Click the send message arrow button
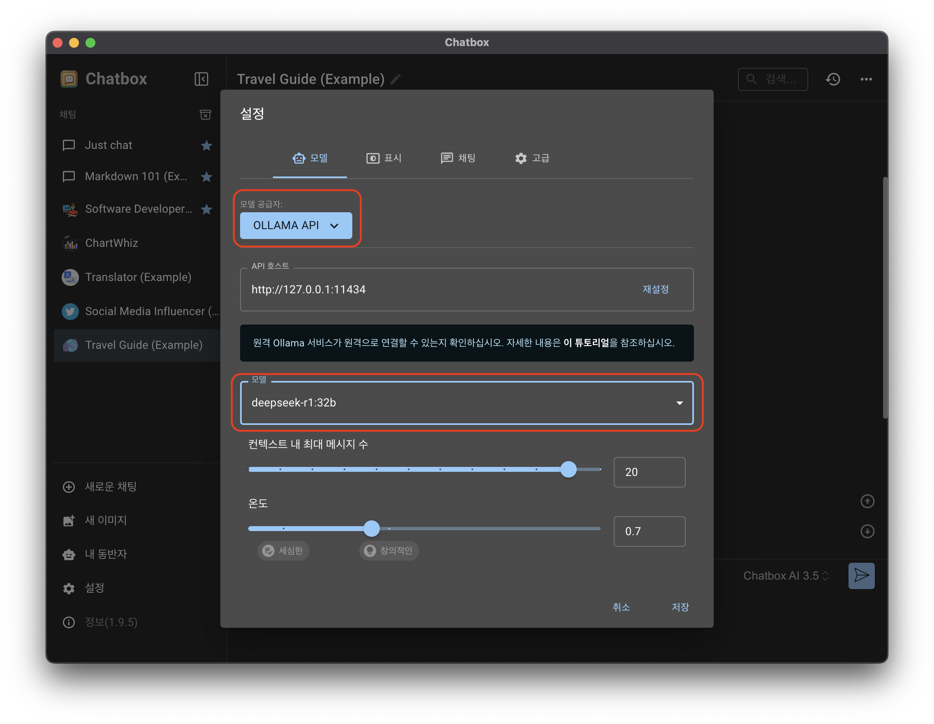The height and width of the screenshot is (724, 934). click(861, 576)
